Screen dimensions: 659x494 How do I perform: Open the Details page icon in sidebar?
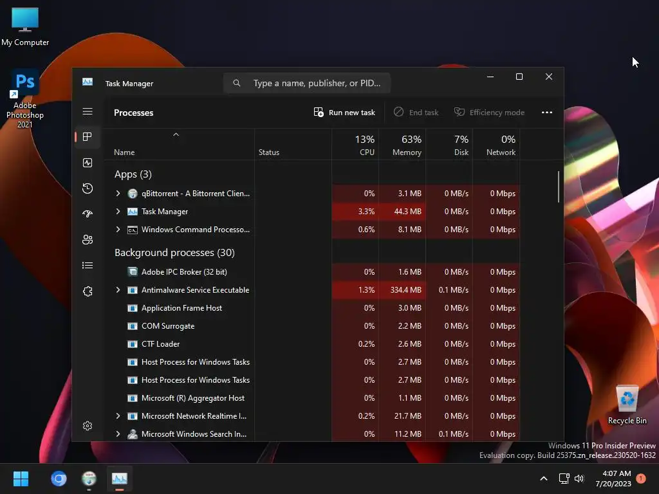pos(88,265)
